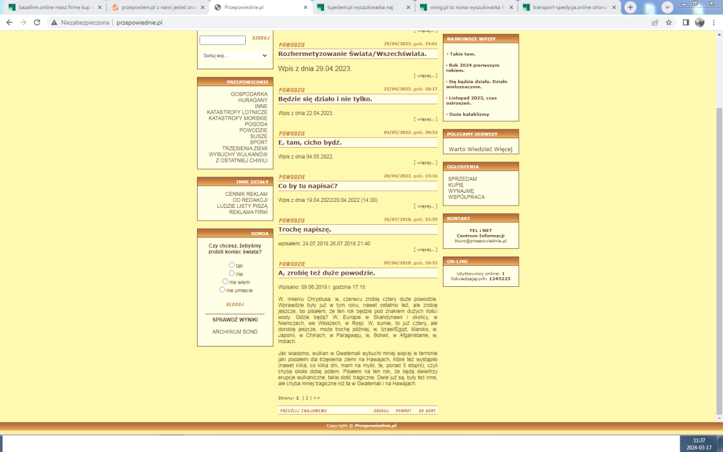Expand the tab search chevron button
723x452 pixels.
[668, 7]
